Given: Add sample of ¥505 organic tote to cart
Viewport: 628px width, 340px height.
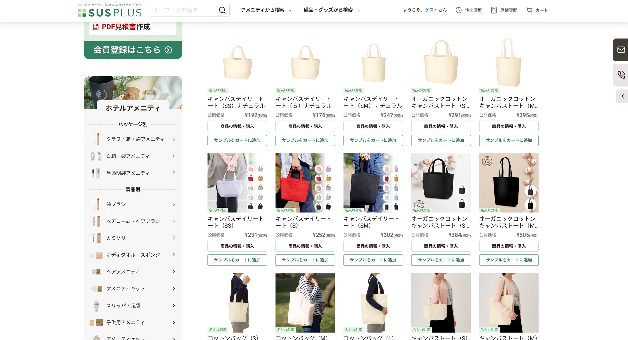Looking at the screenshot, I should 509,260.
